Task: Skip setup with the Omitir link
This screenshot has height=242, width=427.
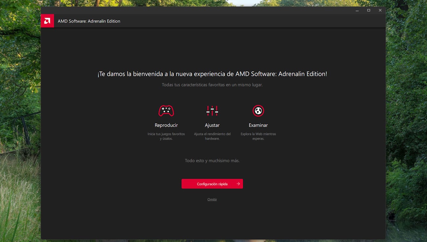Action: [212, 199]
